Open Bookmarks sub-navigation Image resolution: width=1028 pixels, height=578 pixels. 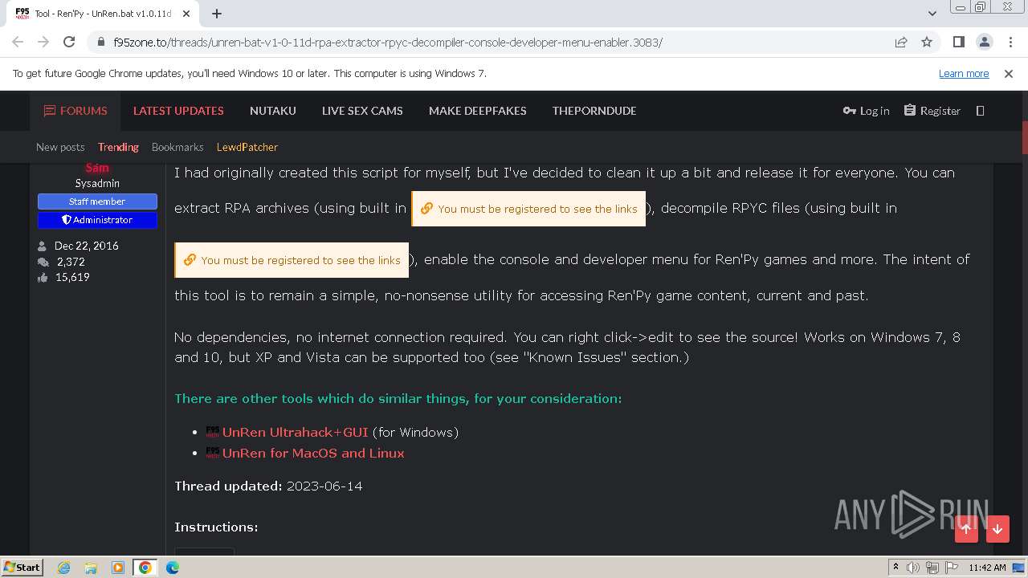click(177, 147)
